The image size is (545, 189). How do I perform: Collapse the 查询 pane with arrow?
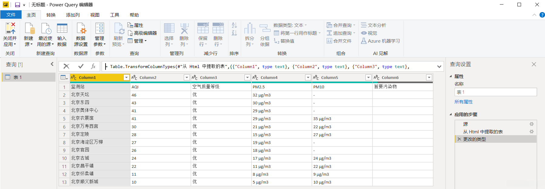pos(52,64)
